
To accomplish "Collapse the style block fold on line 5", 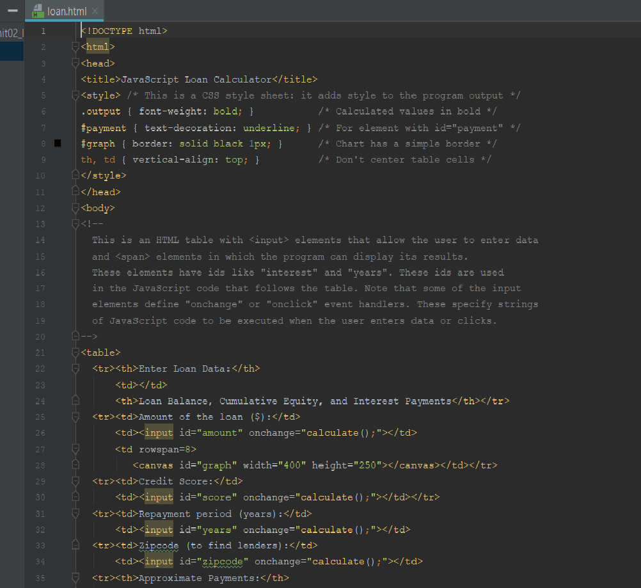I will pos(75,93).
